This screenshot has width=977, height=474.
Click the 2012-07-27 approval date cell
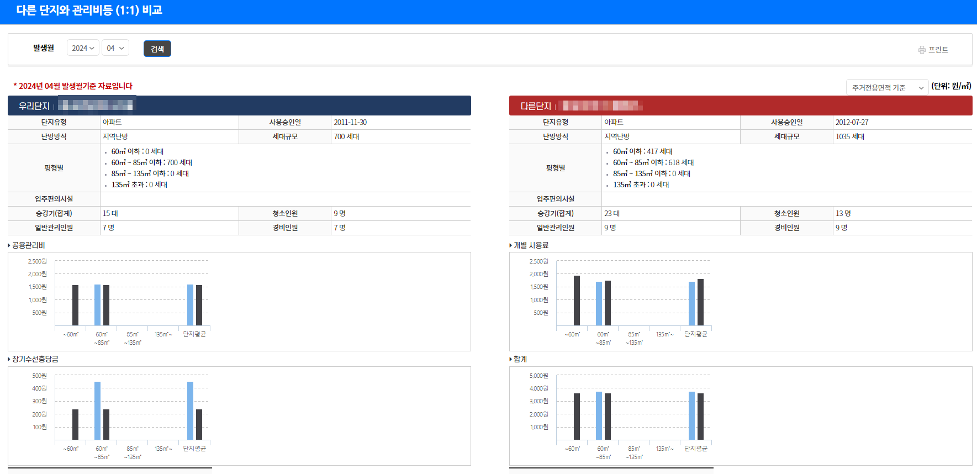click(902, 122)
